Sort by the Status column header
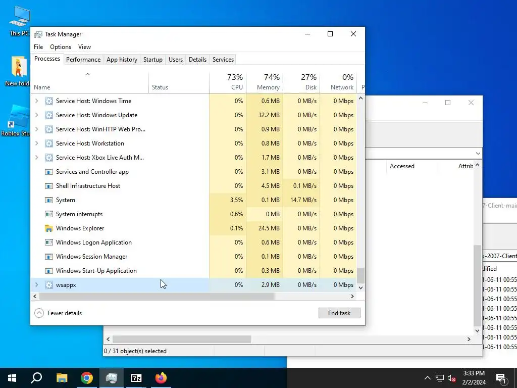The image size is (517, 388). click(179, 82)
